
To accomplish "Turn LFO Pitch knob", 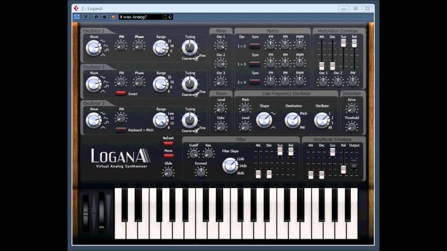I will tap(245, 108).
